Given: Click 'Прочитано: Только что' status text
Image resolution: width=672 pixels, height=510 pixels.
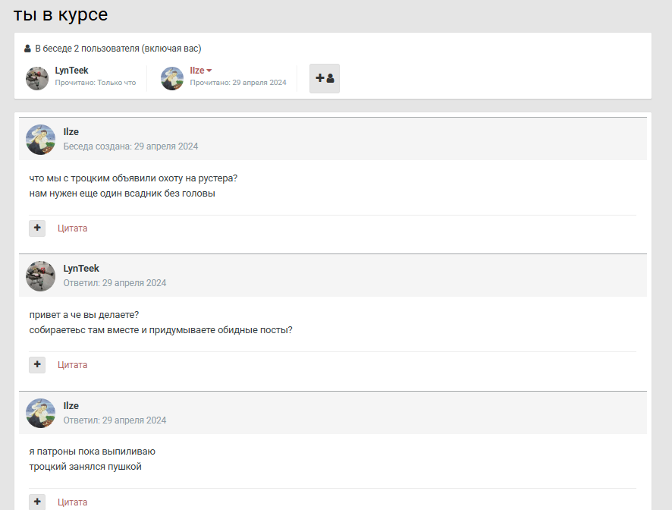Looking at the screenshot, I should [95, 83].
